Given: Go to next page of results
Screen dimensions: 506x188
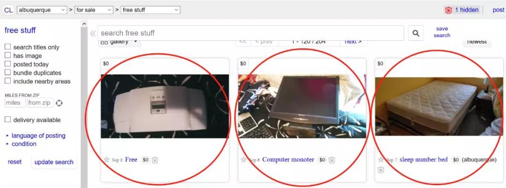Looking at the screenshot, I should click(353, 42).
